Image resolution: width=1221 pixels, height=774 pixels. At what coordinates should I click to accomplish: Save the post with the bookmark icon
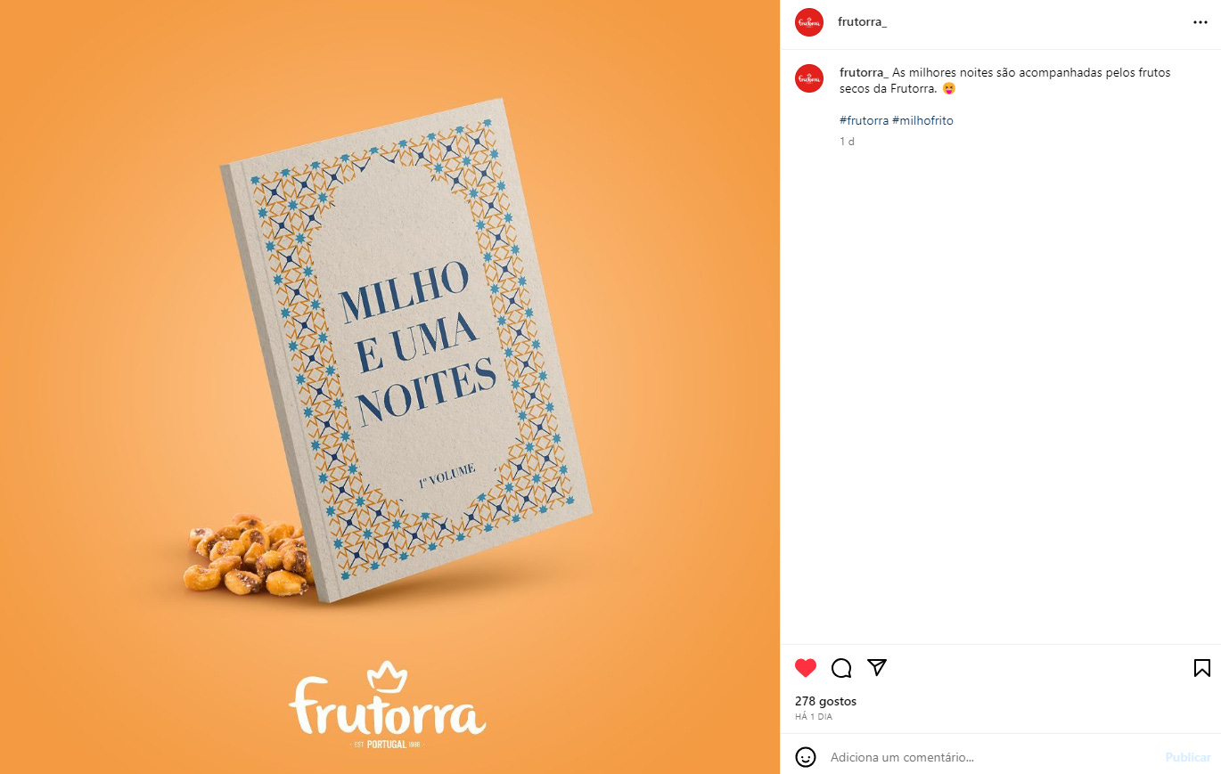coord(1201,668)
